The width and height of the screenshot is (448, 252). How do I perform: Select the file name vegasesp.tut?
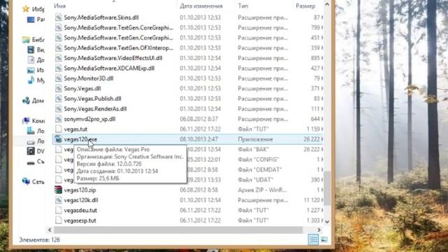80,220
